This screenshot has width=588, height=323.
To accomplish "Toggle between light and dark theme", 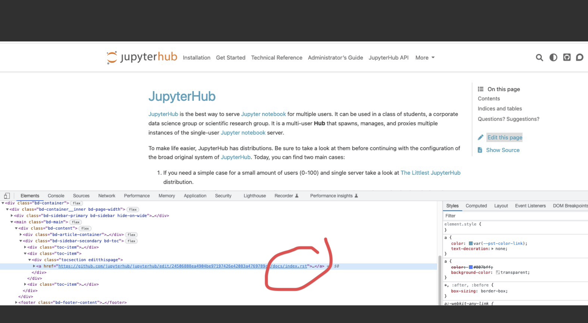I will point(553,57).
